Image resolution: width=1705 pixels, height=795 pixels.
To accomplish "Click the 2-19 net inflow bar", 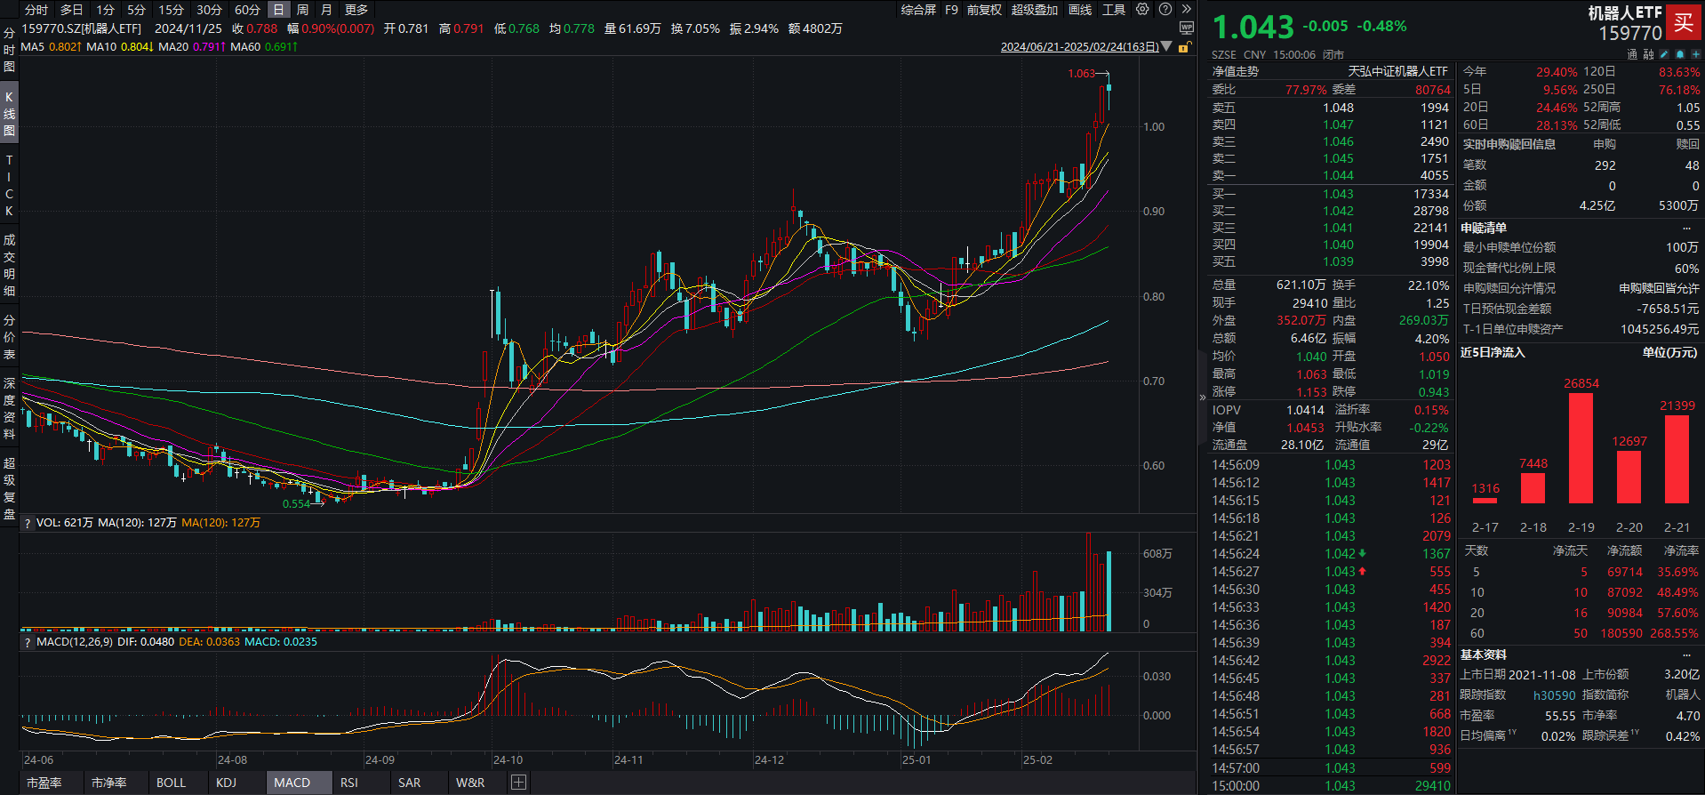I will coord(1581,448).
